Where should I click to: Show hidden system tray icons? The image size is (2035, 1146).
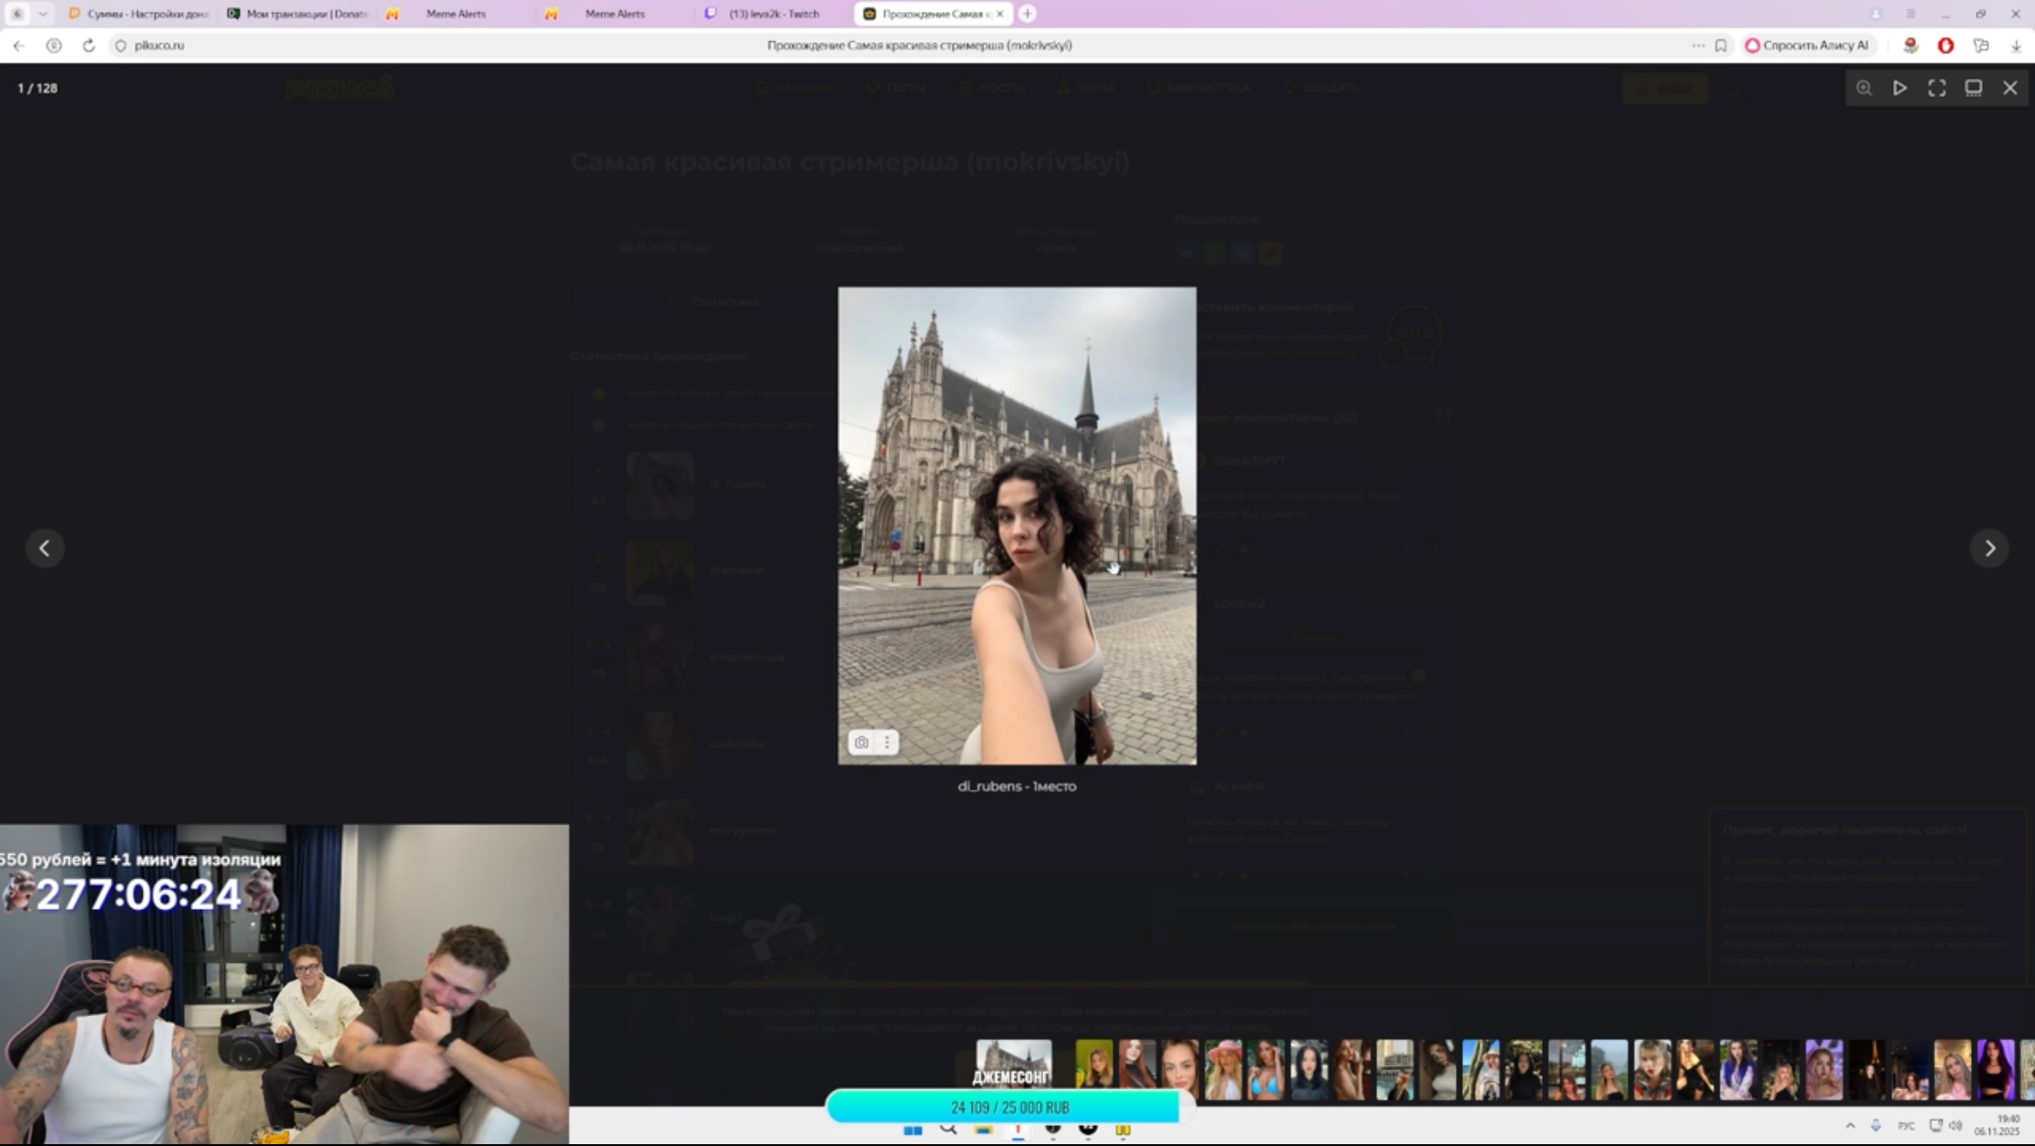coord(1850,1126)
